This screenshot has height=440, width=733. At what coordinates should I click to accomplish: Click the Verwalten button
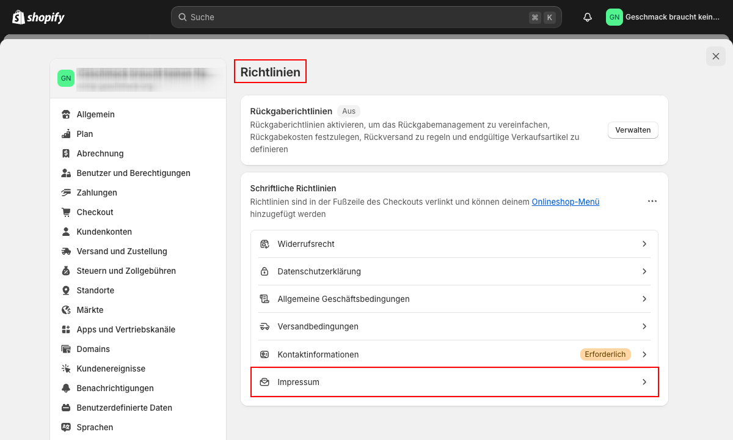point(632,130)
